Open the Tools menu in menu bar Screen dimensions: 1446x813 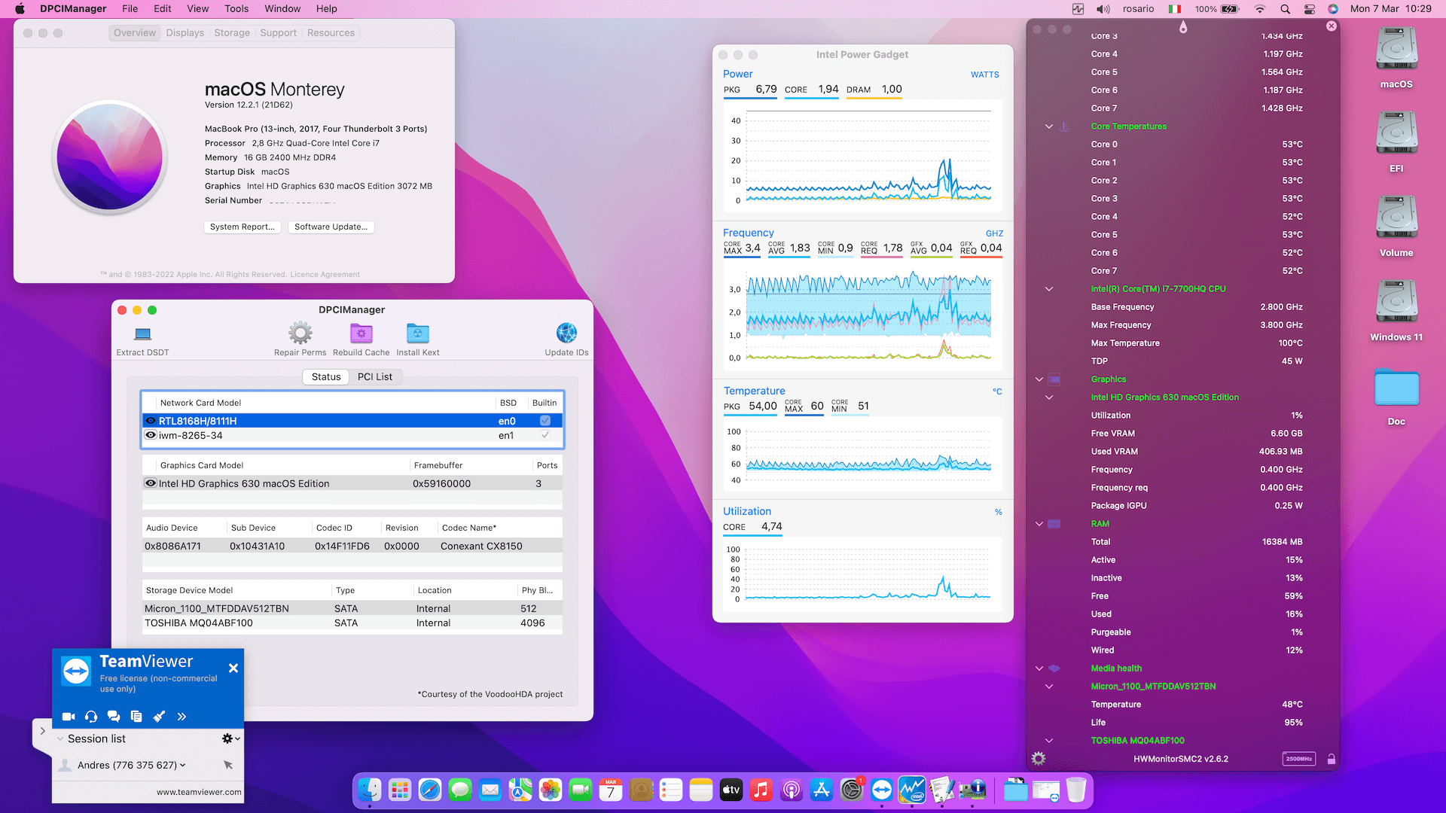click(x=236, y=8)
